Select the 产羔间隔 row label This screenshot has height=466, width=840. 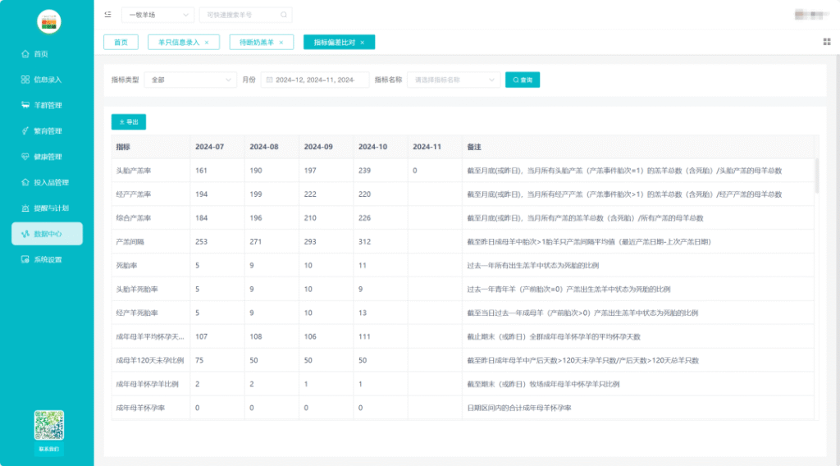pos(130,242)
